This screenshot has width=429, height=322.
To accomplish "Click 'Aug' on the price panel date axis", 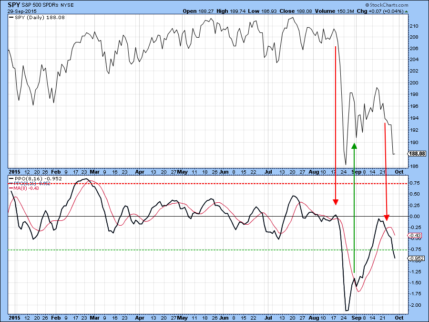I will pos(314,172).
